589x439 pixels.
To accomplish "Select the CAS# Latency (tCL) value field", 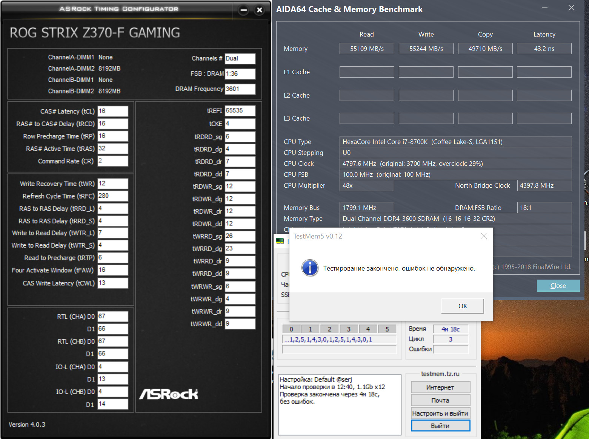I will coord(113,111).
